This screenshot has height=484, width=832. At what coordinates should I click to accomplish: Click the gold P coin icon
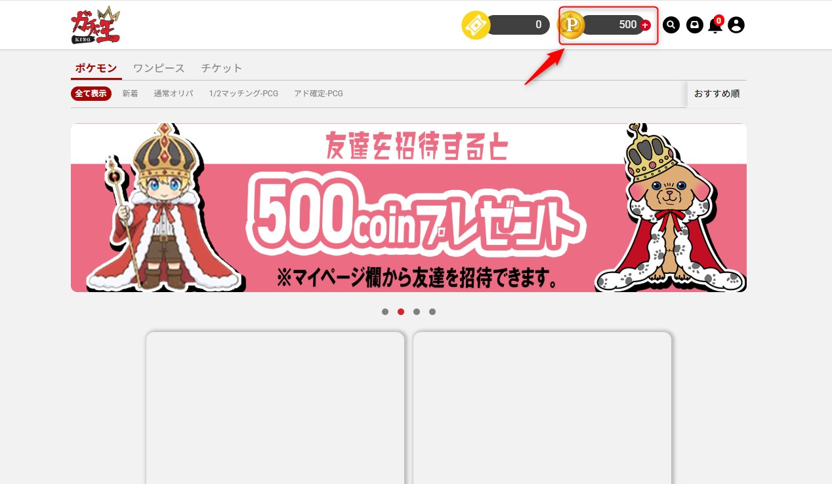[x=572, y=25]
